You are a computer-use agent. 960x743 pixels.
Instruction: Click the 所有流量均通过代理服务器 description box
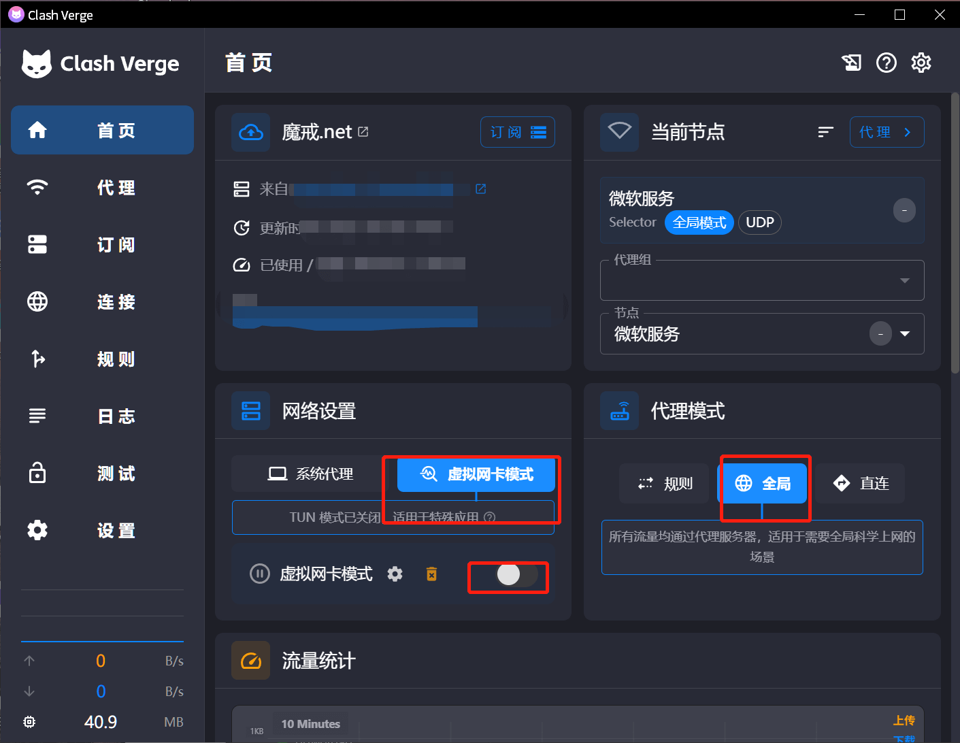[x=762, y=547]
